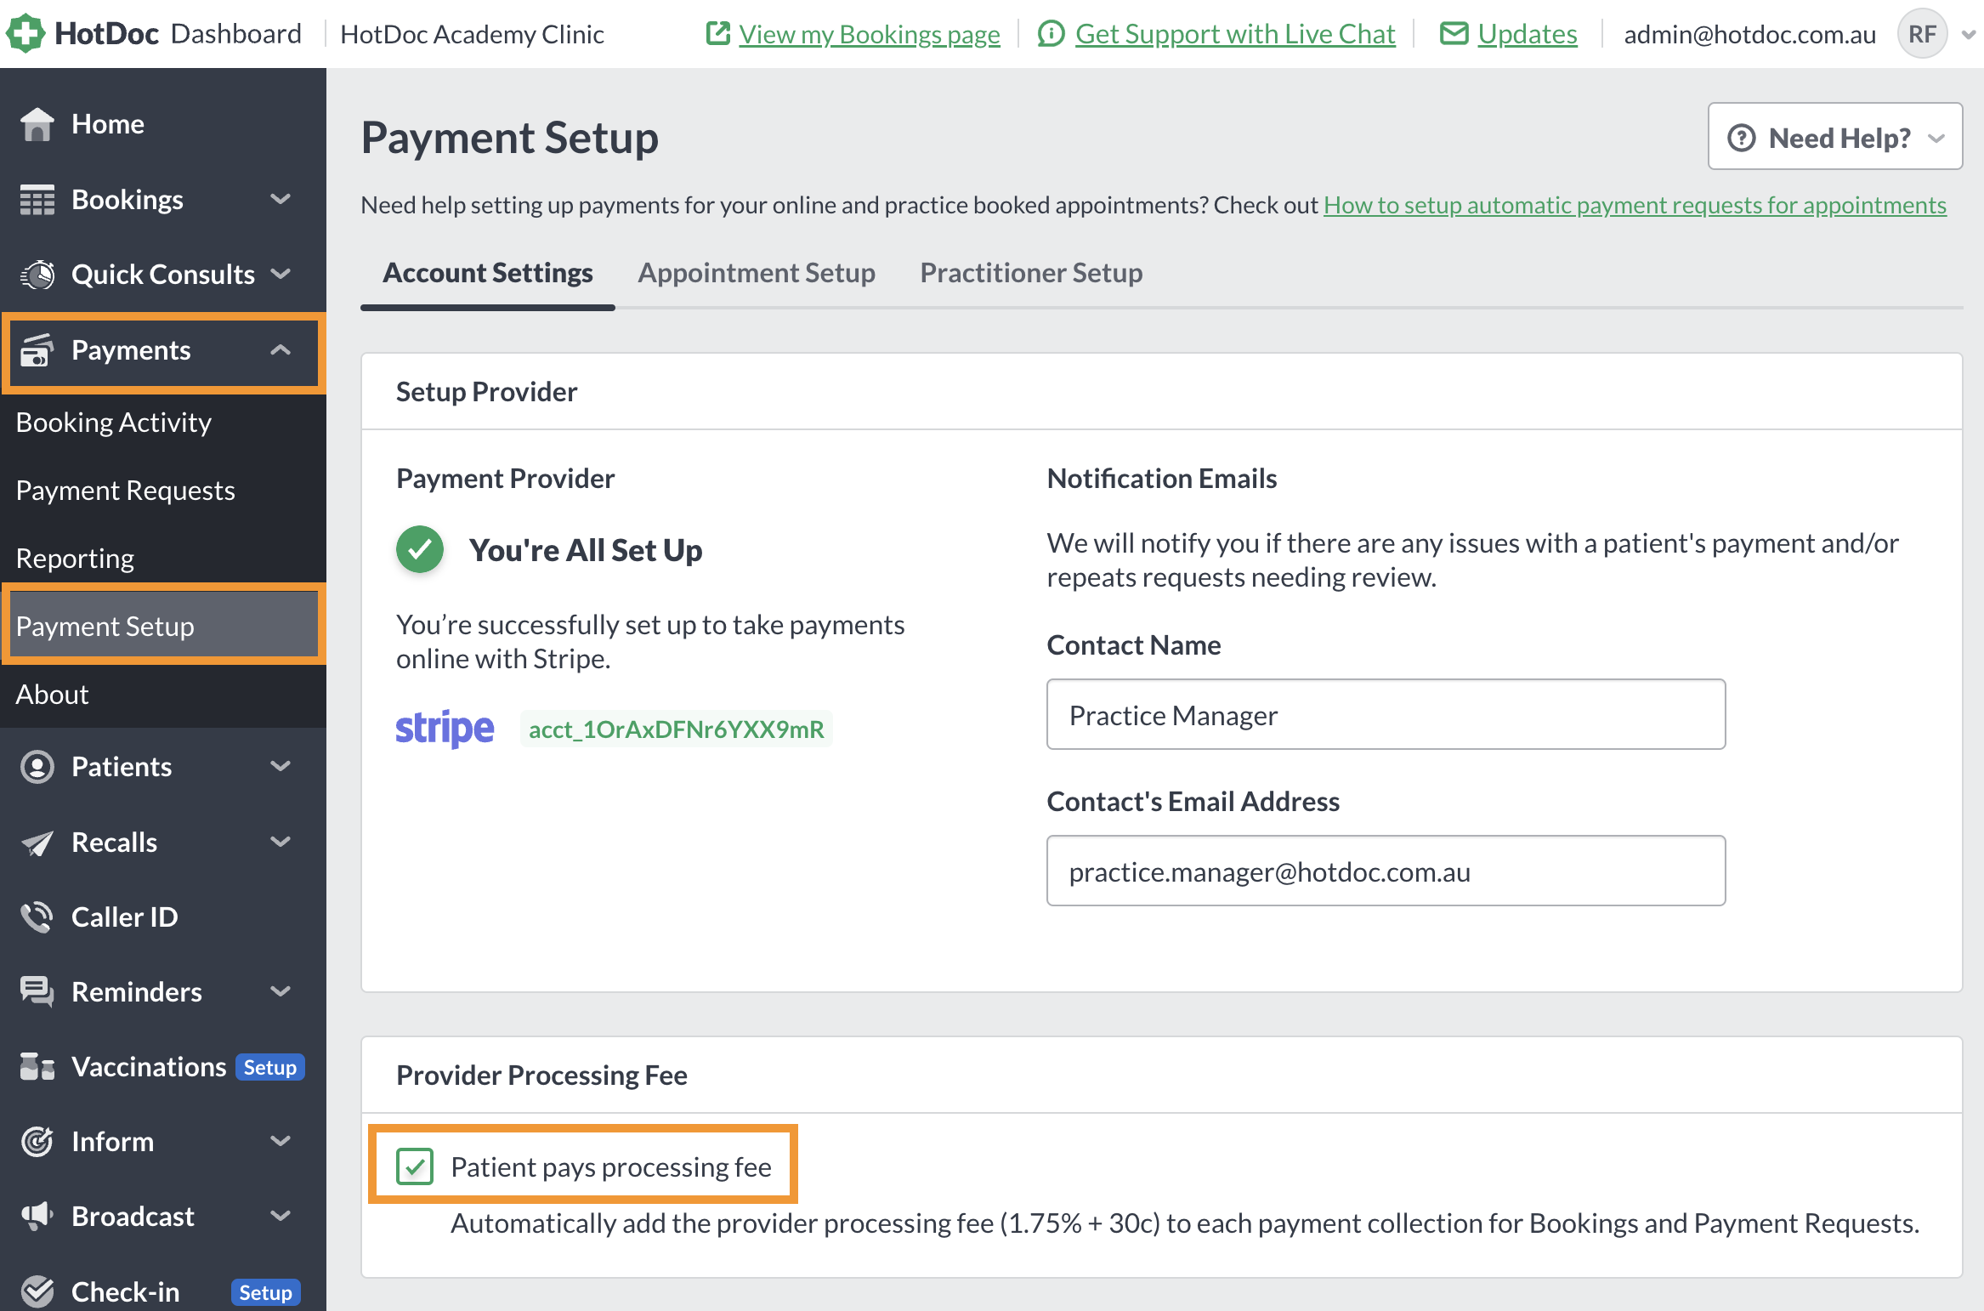The image size is (1984, 1311).
Task: Click the Broadcast megaphone icon
Action: click(x=37, y=1217)
